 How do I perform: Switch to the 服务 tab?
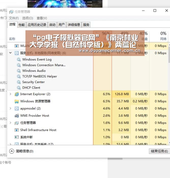tap(86, 25)
